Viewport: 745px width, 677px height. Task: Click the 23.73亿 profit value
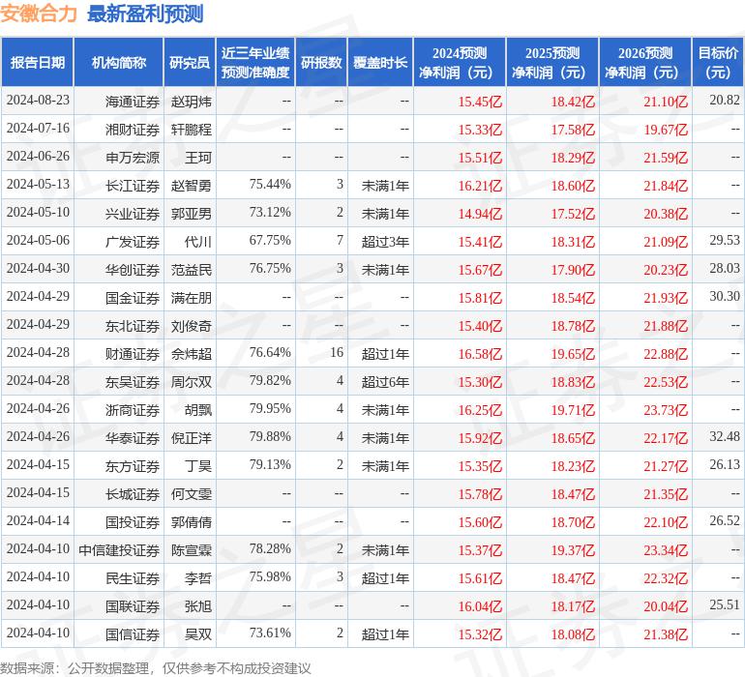[666, 410]
